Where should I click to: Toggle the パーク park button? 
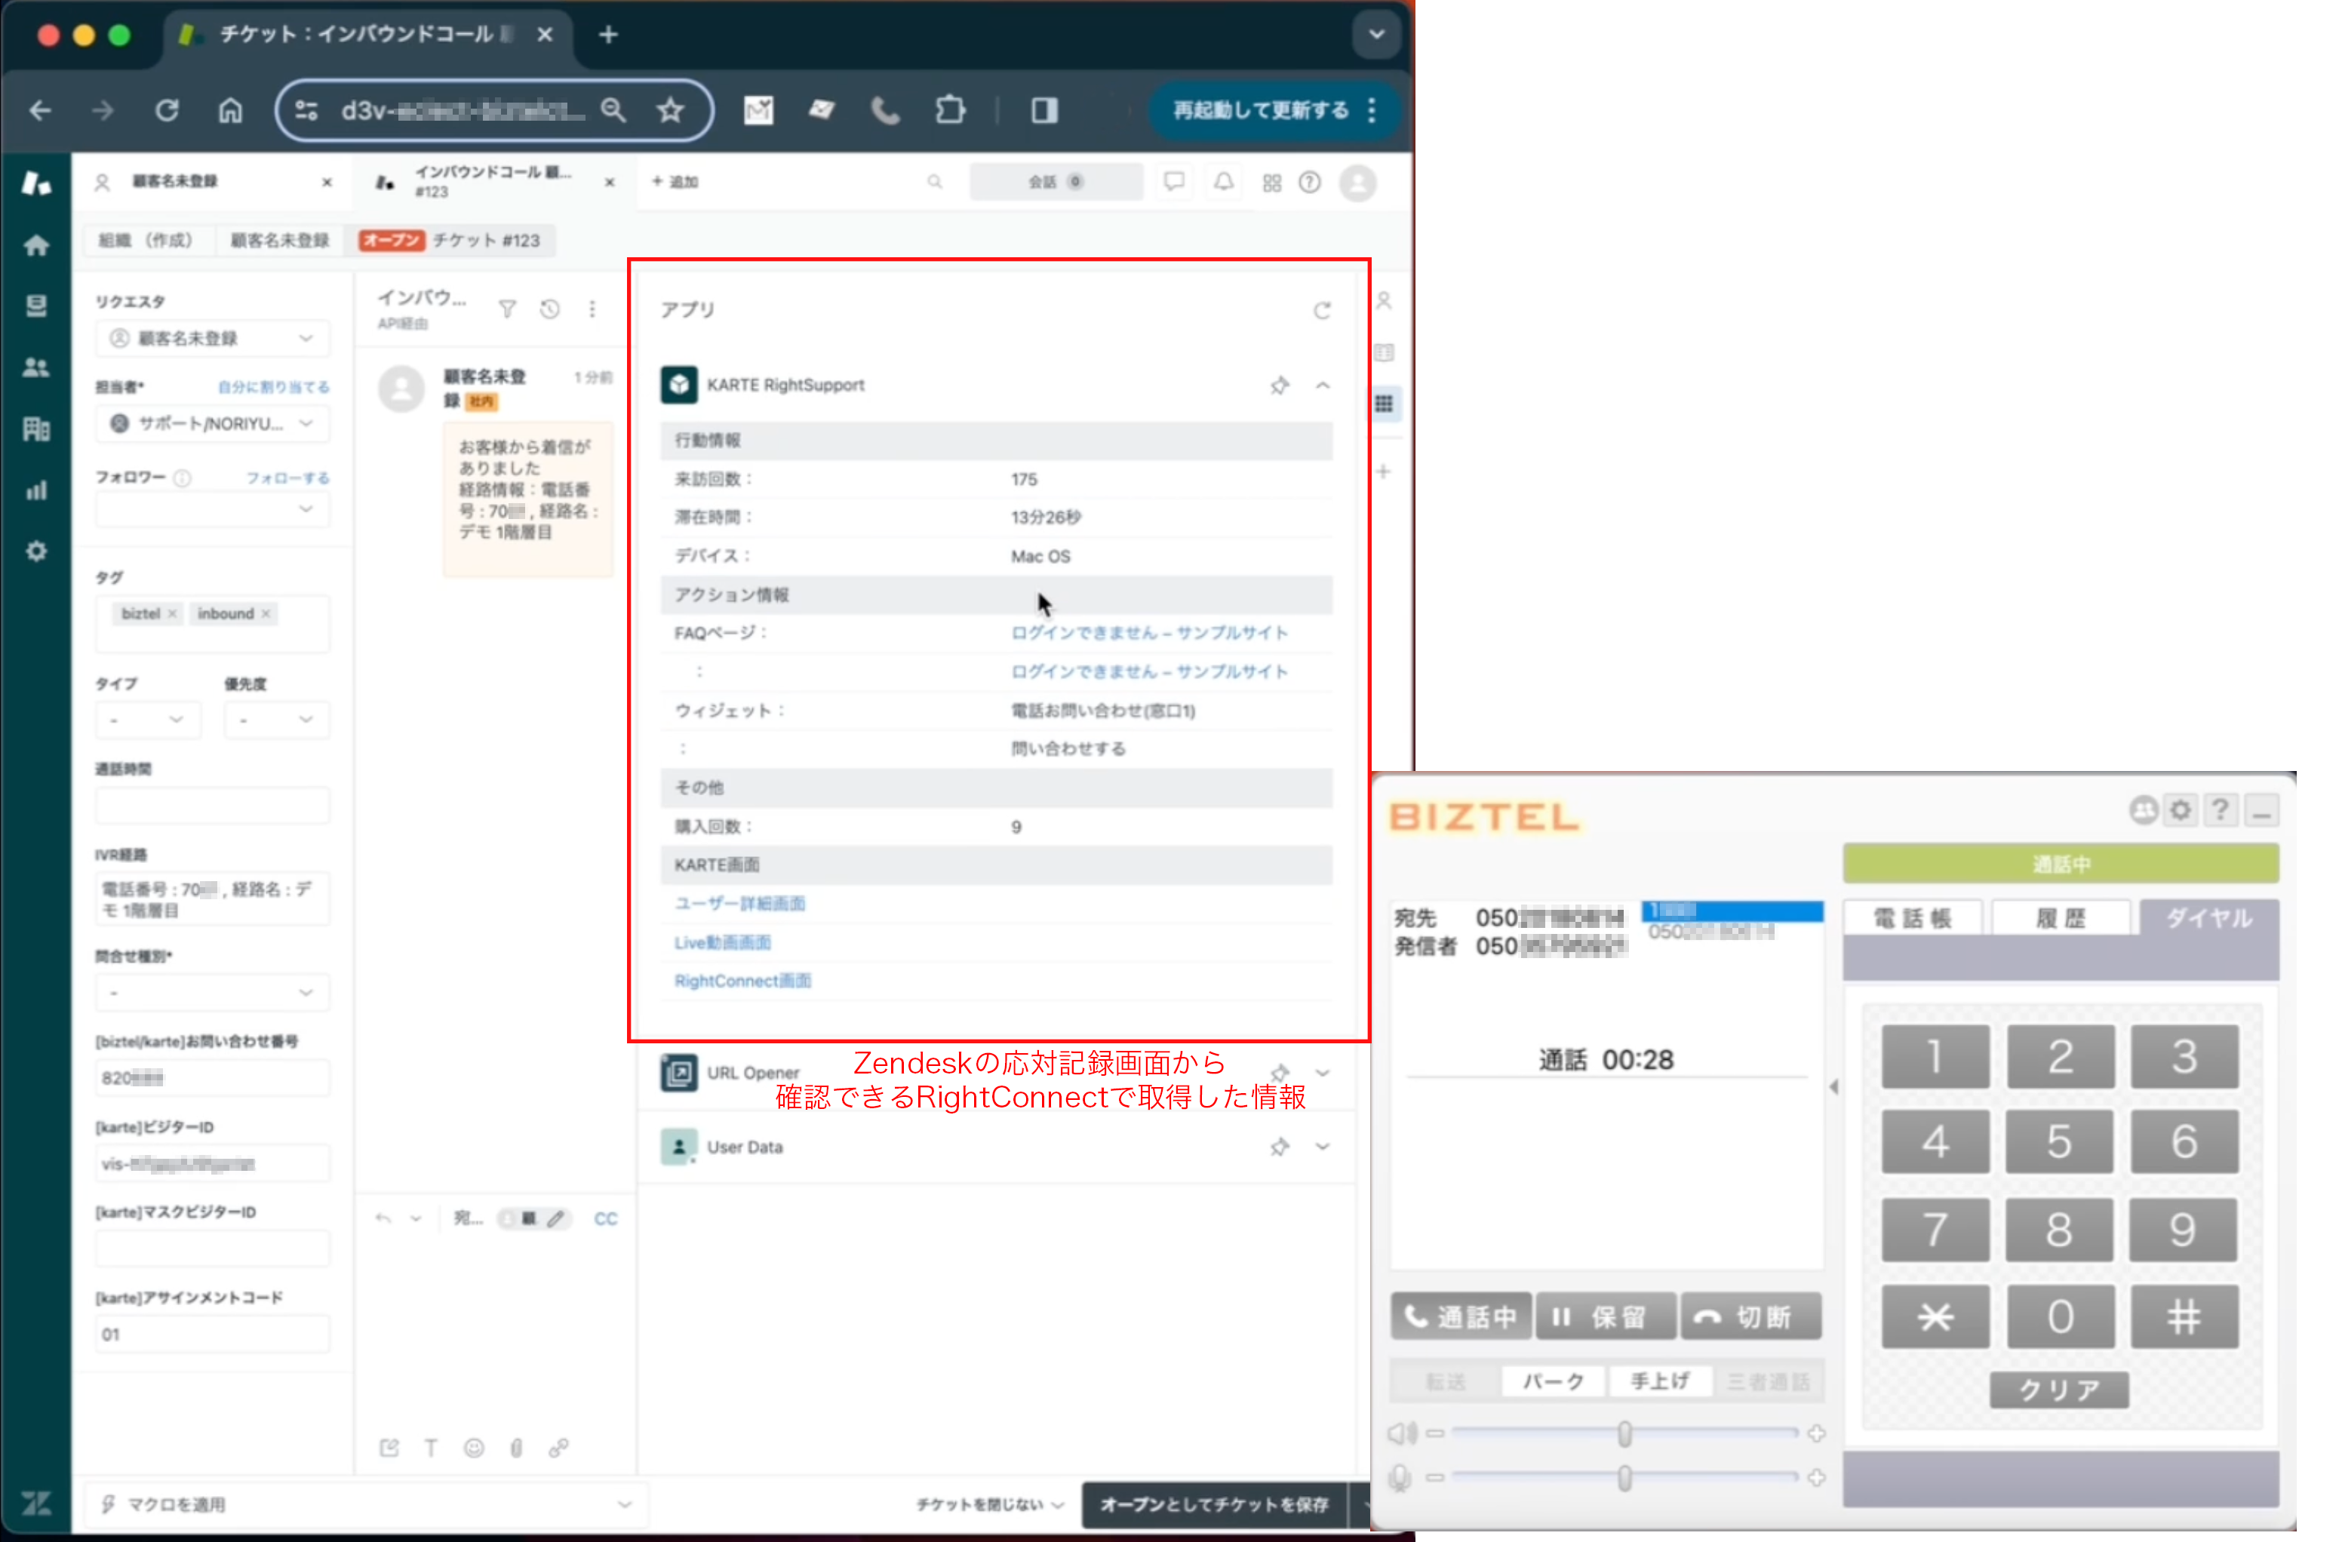1552,1381
